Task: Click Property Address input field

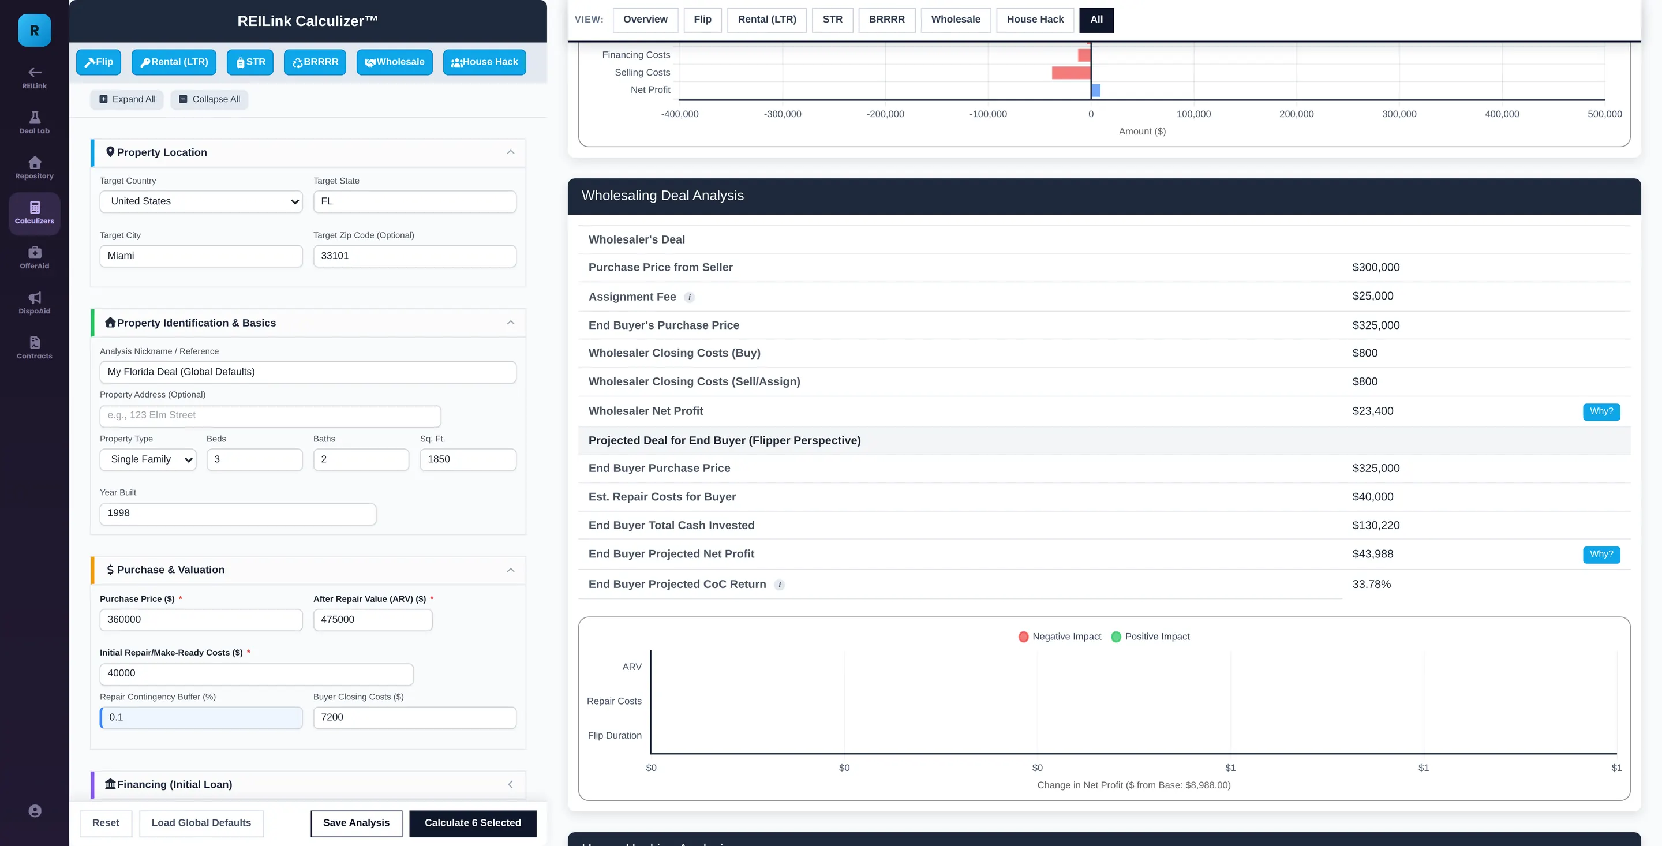Action: [270, 415]
